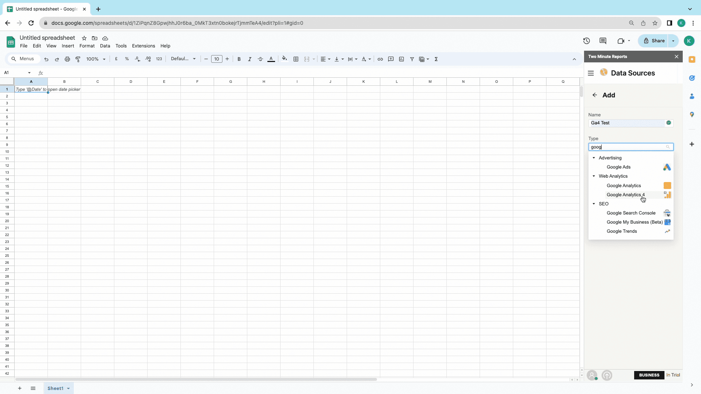
Task: Click the BUSINESS plan badge
Action: 649,375
